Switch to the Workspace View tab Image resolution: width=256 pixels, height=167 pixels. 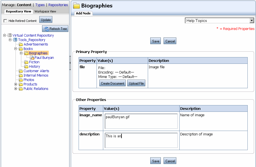[45, 11]
